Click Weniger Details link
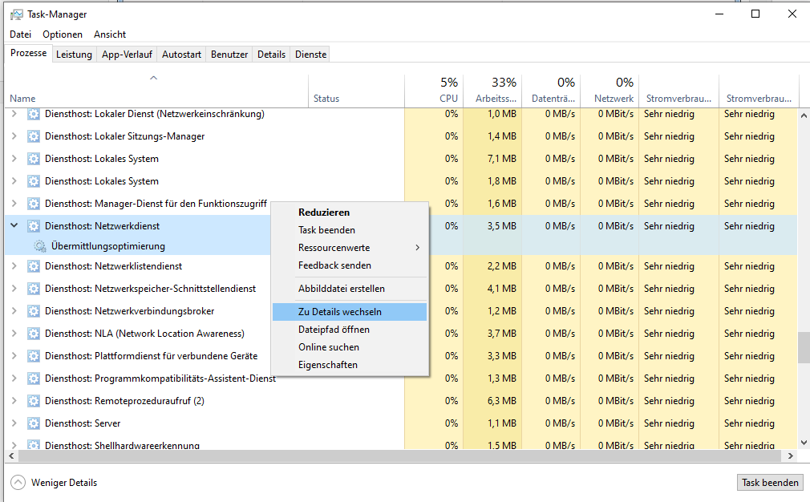 (x=64, y=483)
